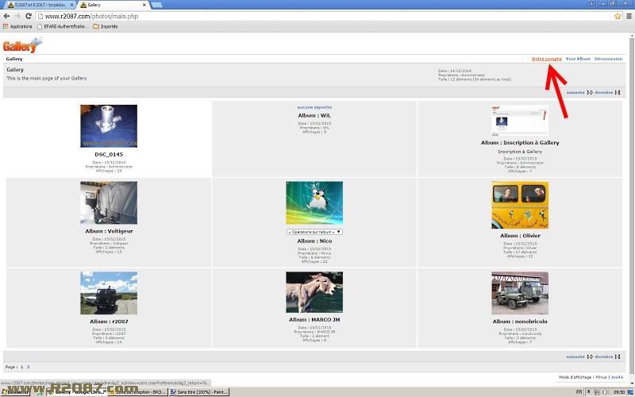Open the r2087 album thumbnail
The image size is (635, 397).
click(109, 293)
